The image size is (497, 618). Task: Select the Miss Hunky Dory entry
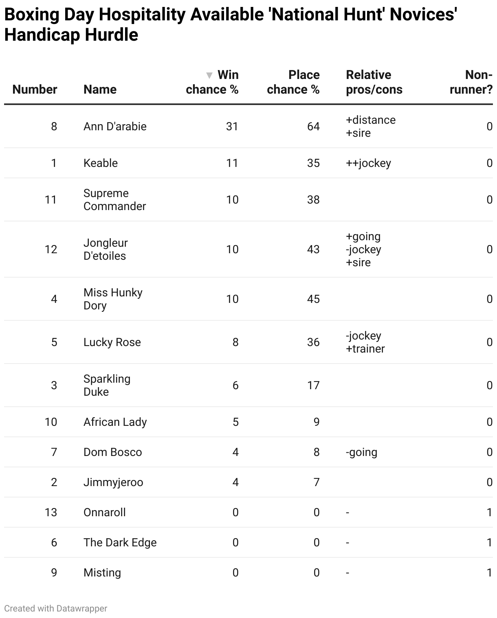(x=113, y=299)
